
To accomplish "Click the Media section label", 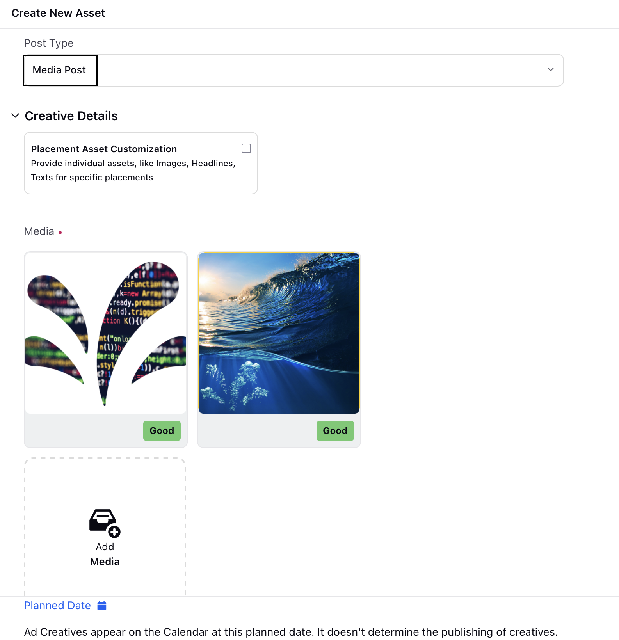I will coord(39,231).
